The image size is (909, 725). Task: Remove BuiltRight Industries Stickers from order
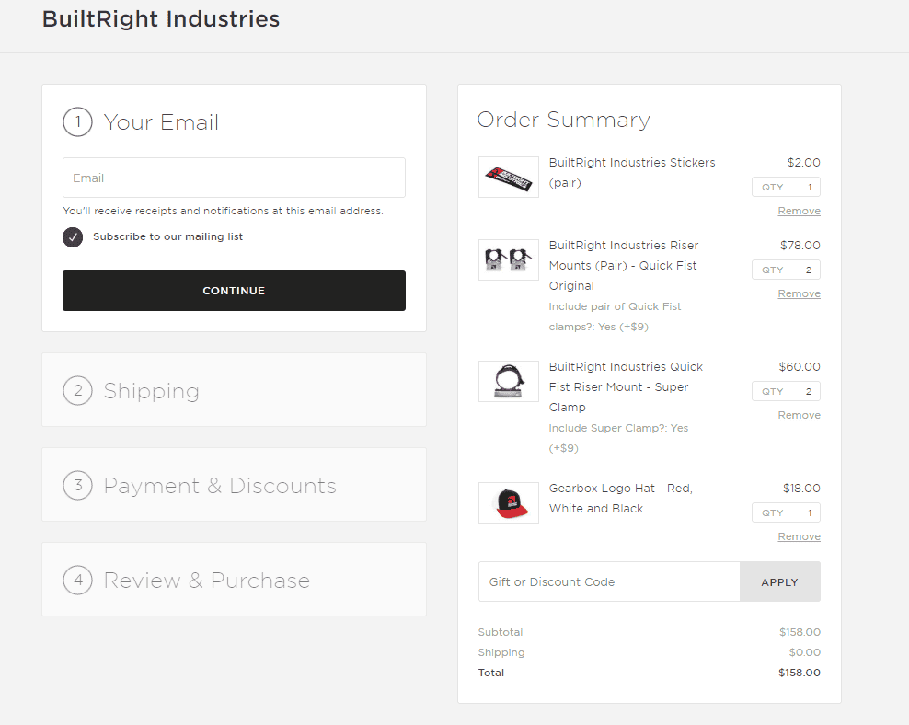[x=799, y=211]
